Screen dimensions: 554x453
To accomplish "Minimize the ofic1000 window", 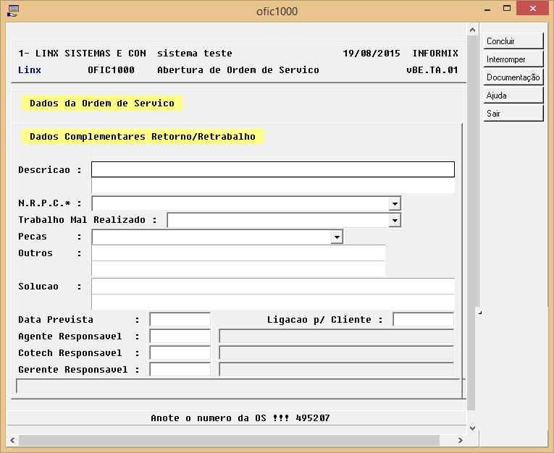I will 487,9.
